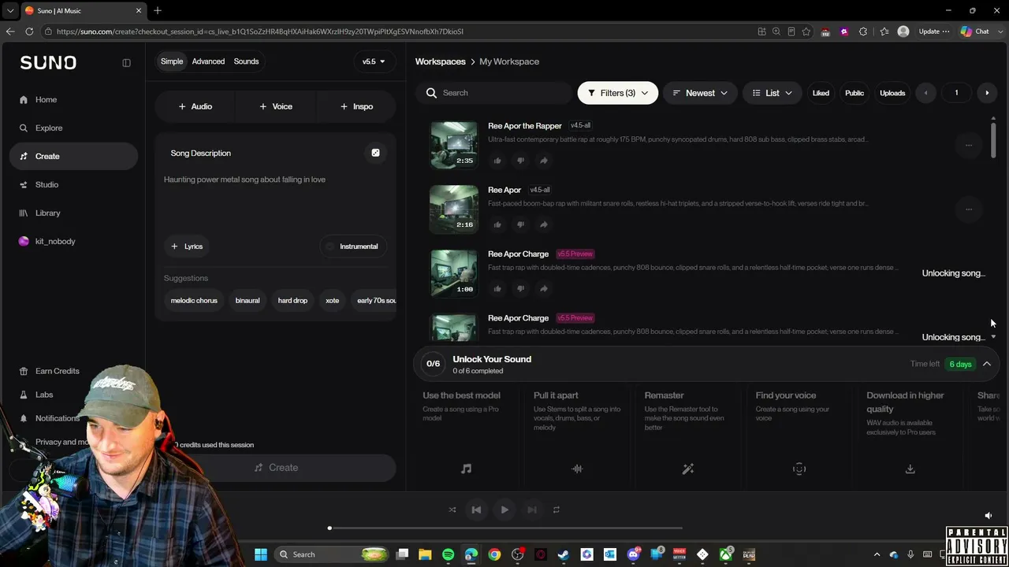Go to the next page of songs
This screenshot has height=567, width=1009.
987,93
